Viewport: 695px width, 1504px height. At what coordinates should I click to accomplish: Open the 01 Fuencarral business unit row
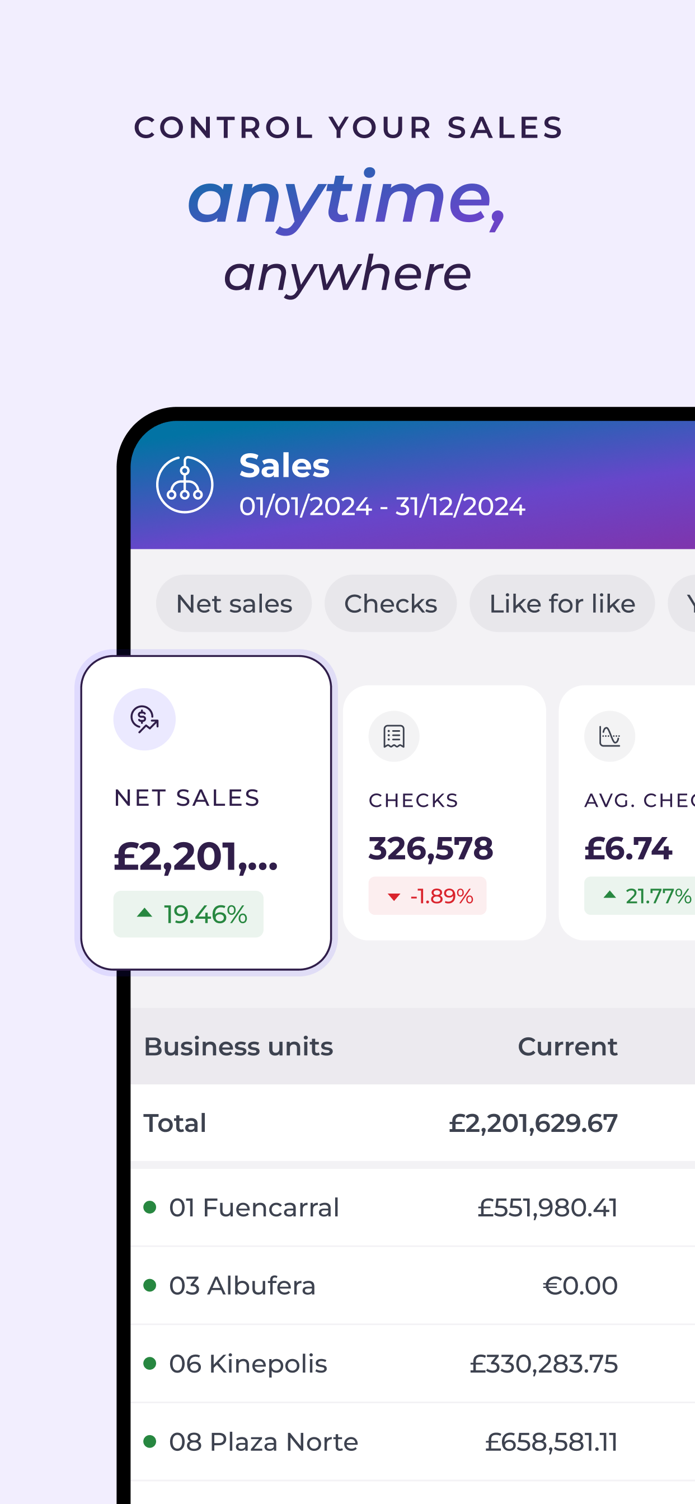coord(412,1207)
